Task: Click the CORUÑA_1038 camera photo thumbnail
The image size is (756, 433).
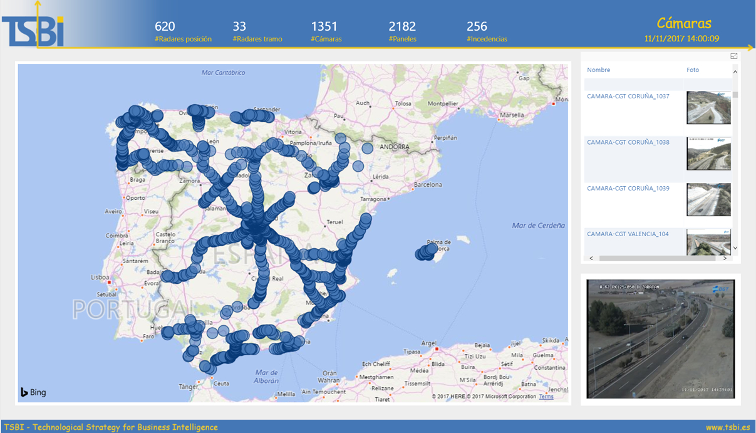Action: tap(708, 154)
